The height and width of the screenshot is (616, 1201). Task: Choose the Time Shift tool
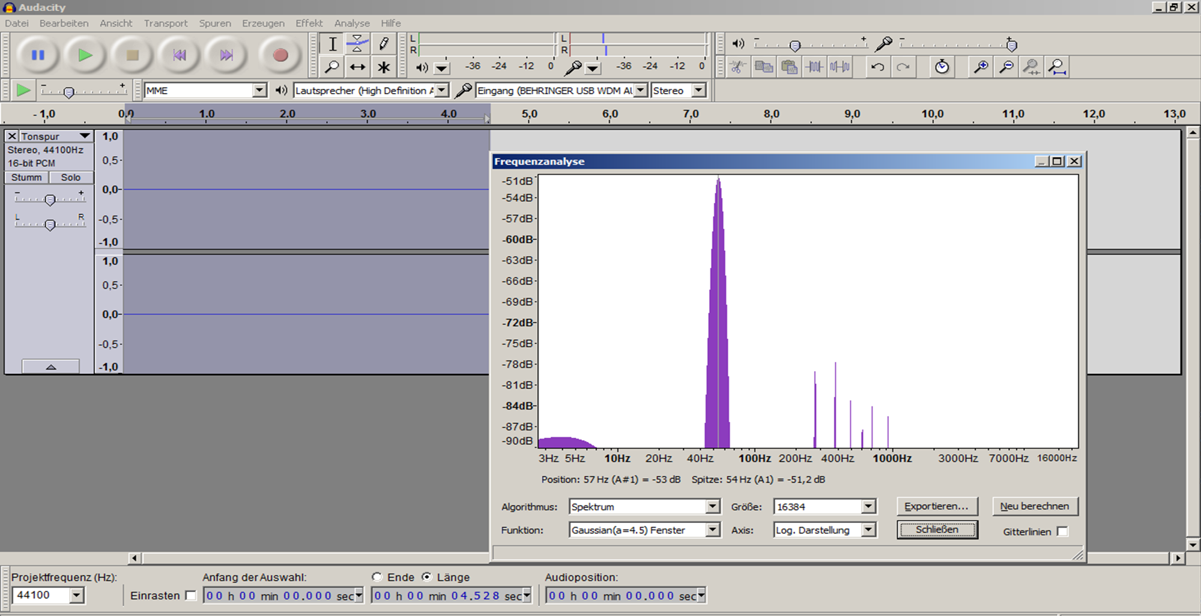coord(357,67)
